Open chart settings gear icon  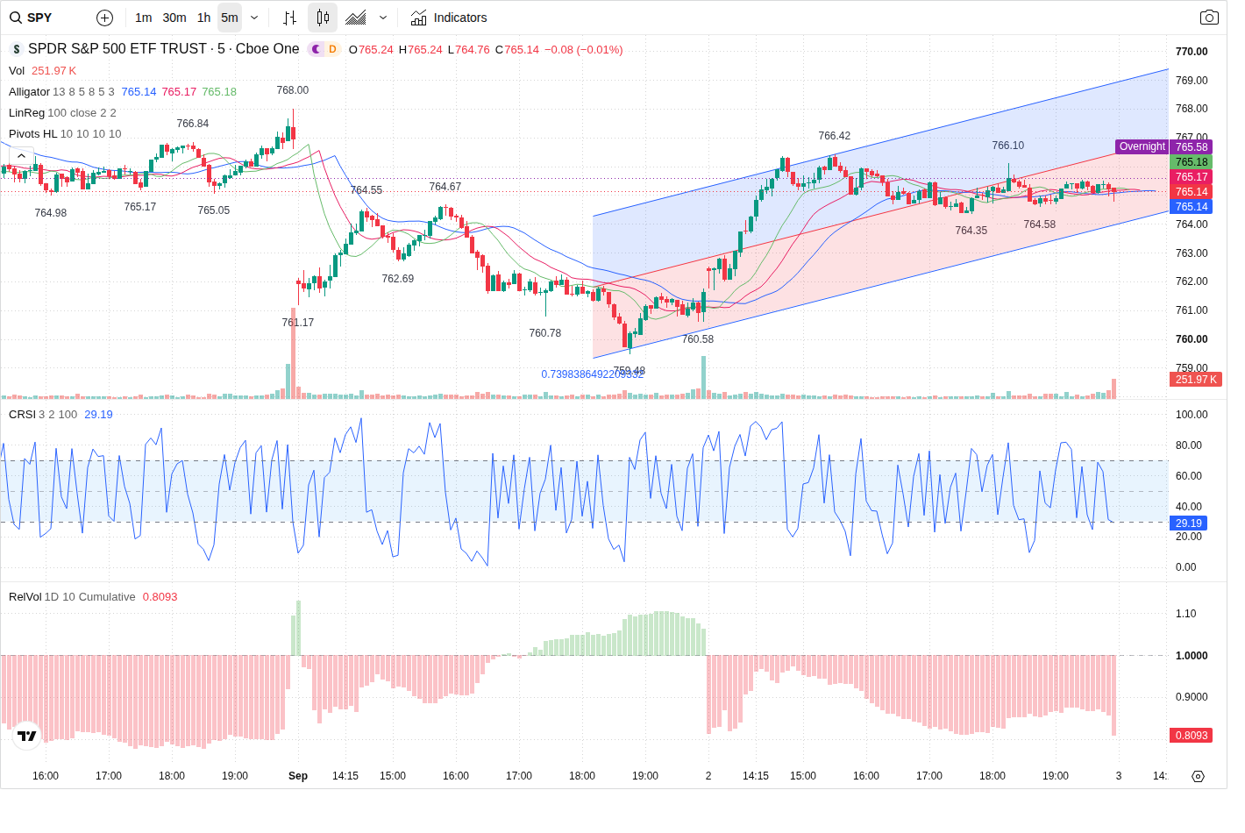click(x=1198, y=776)
